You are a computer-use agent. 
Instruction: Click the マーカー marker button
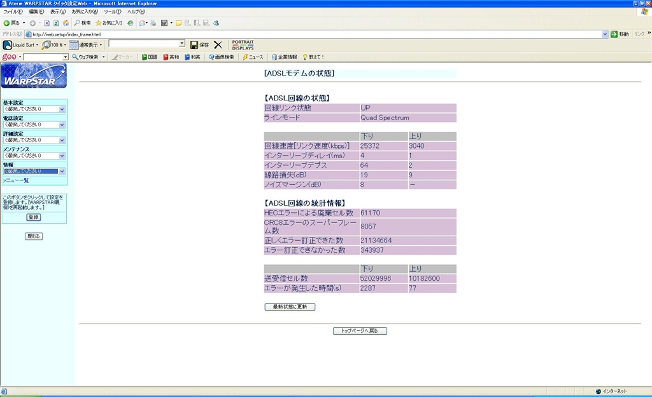pos(122,57)
